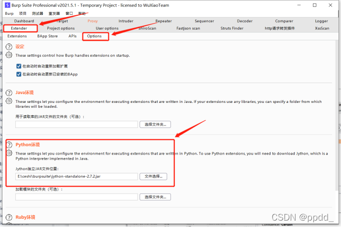The width and height of the screenshot is (341, 227).
Task: Focus the 加载模块的文件夹 input field
Action: click(x=76, y=197)
